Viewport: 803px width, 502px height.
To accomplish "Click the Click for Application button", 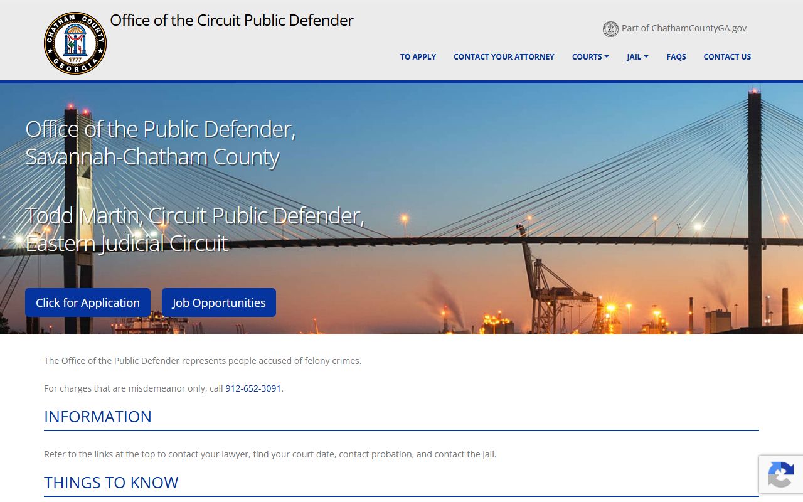I will pos(88,302).
